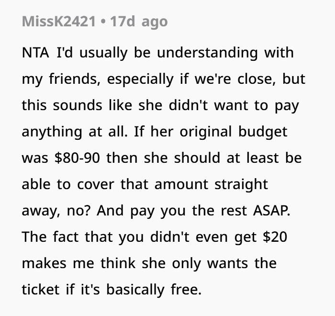Click the word "friends" in the comment
Viewport: 335px width, 316px height.
point(71,79)
